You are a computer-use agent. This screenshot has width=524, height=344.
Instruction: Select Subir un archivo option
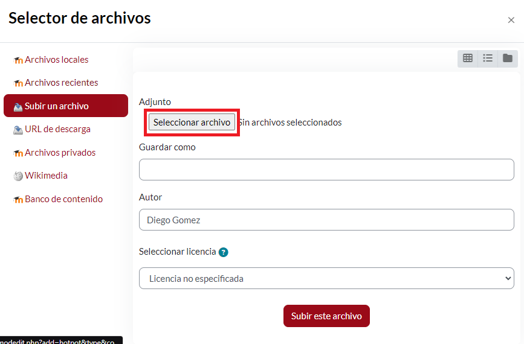pyautogui.click(x=66, y=106)
